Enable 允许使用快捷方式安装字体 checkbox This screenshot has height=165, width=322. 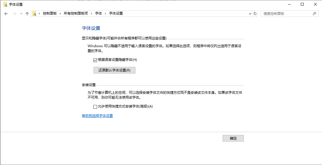pyautogui.click(x=95, y=107)
